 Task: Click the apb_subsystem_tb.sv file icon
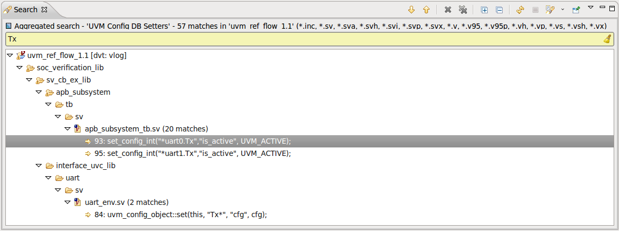78,129
